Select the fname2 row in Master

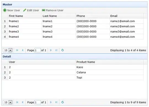[x=73, y=26]
